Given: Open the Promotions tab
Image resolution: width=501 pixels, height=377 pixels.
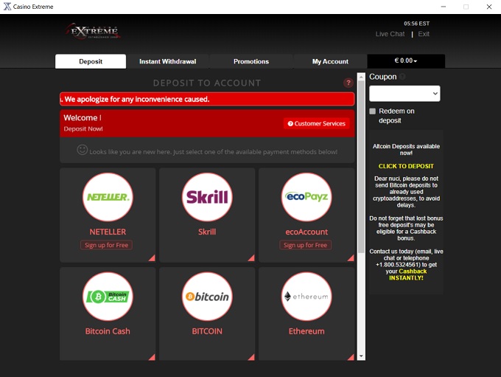Looking at the screenshot, I should tap(251, 61).
